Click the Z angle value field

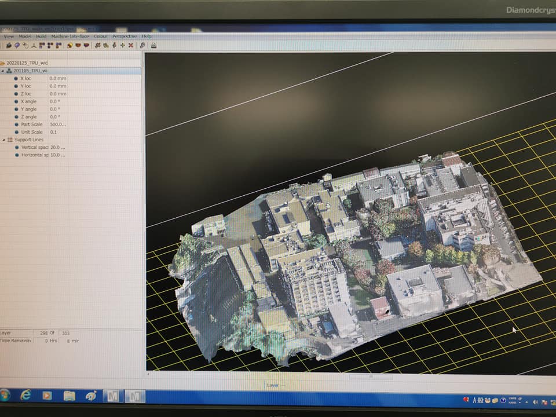[55, 116]
